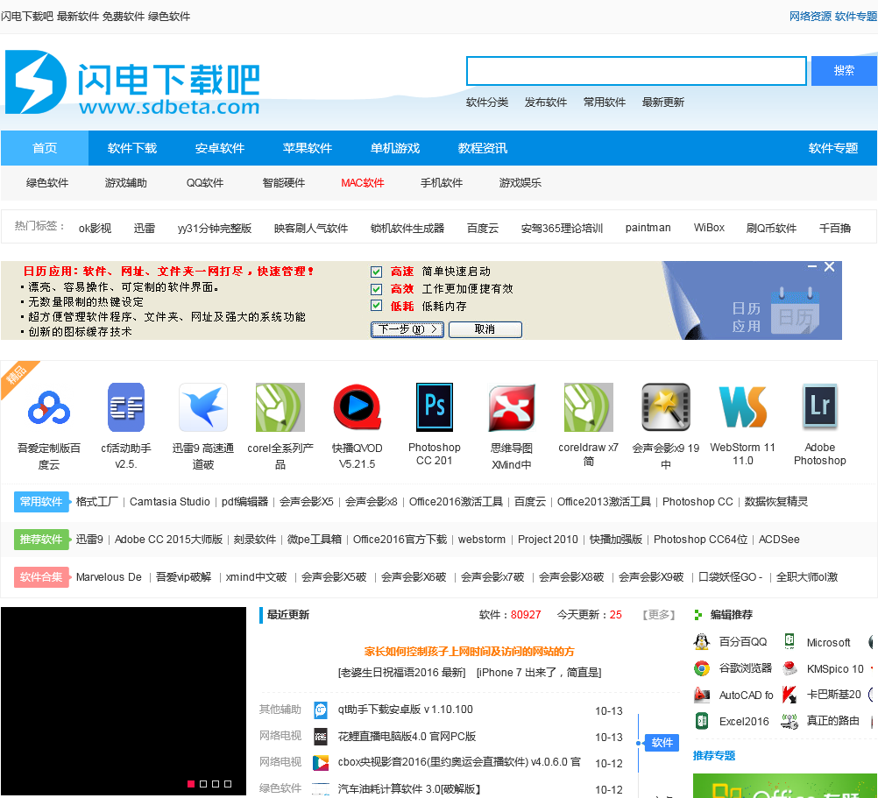Open the 教程资讯 nav tab

(x=483, y=148)
